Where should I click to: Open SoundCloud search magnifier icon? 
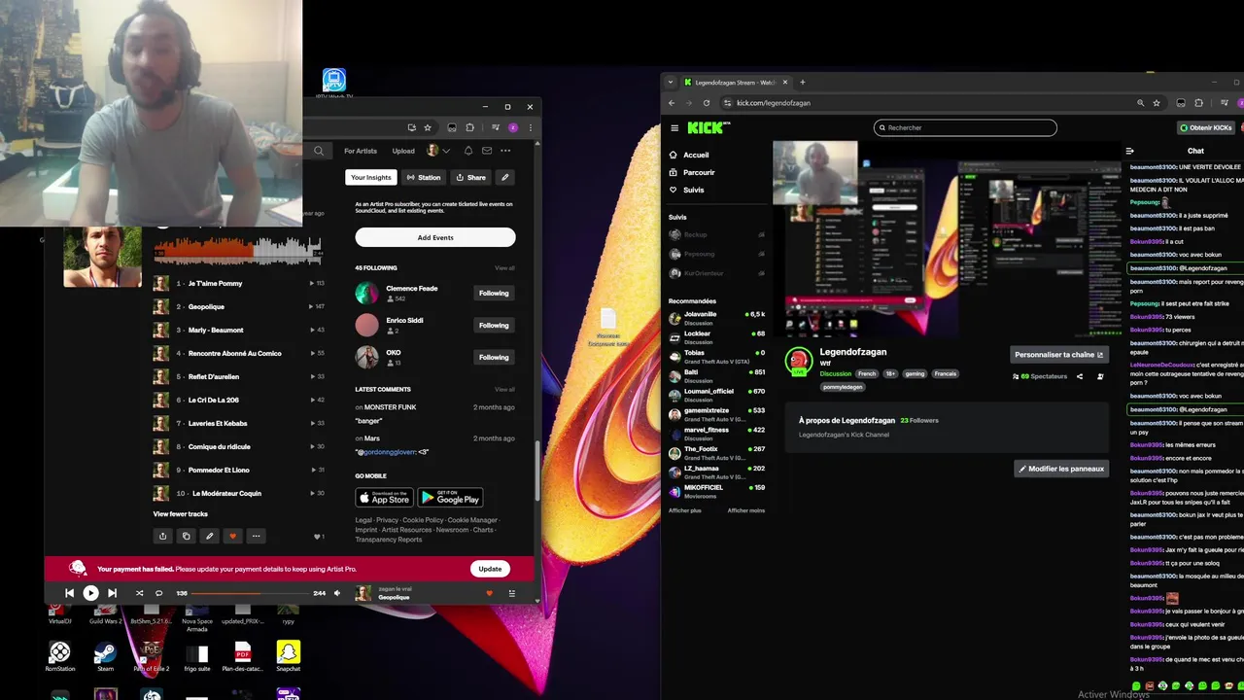coord(319,151)
